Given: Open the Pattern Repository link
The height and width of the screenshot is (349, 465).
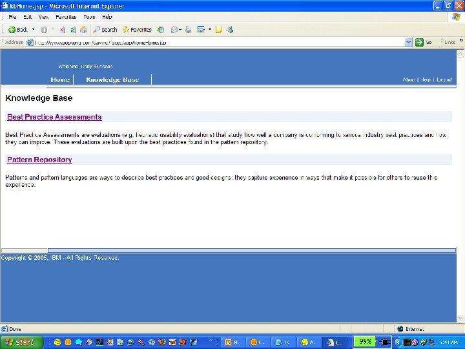Looking at the screenshot, I should tap(39, 160).
